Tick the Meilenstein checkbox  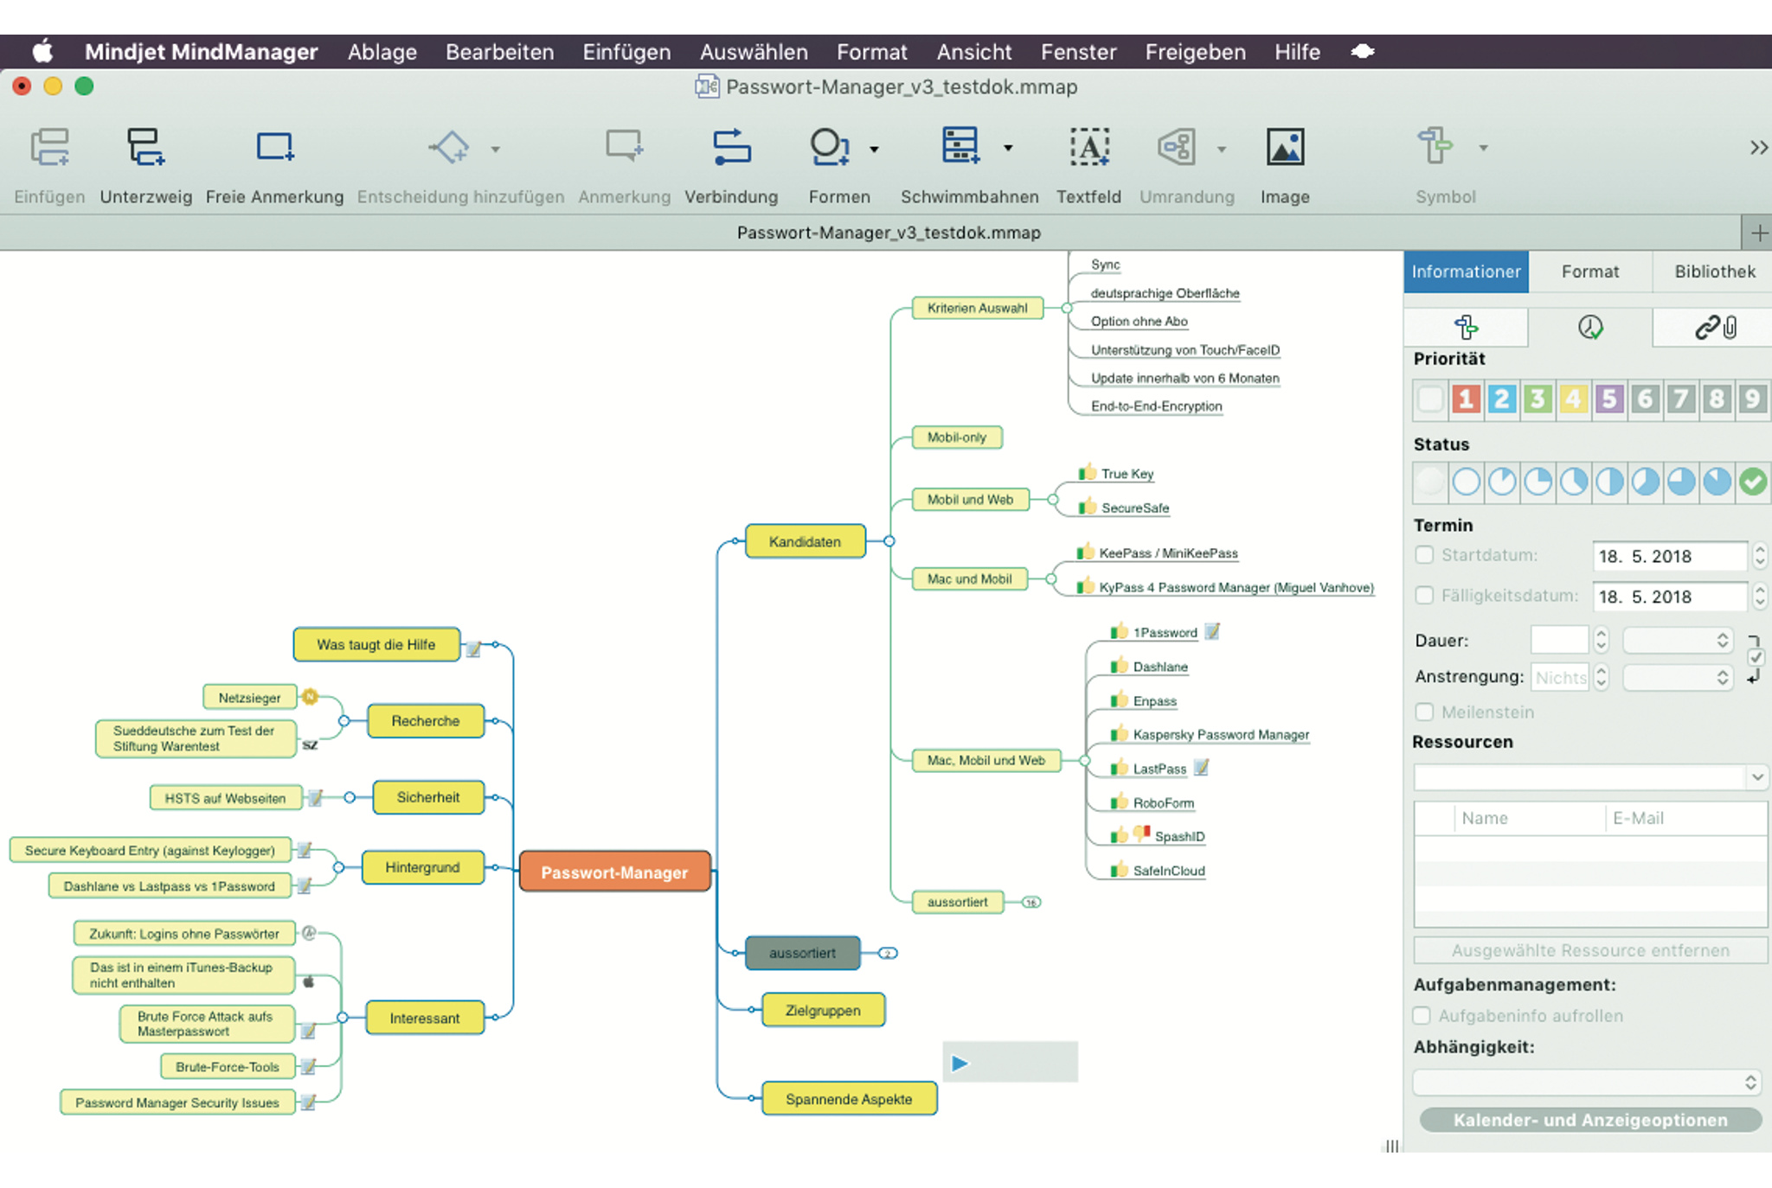click(1424, 712)
